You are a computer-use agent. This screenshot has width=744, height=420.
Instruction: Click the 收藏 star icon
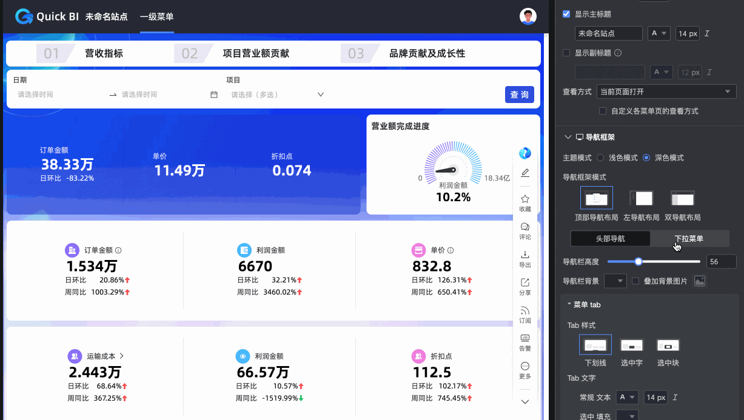coord(525,199)
